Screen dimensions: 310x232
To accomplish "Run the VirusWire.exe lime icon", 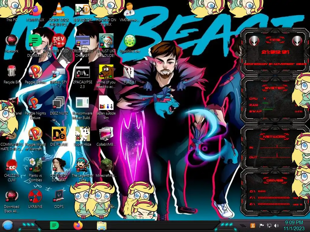I will coord(130,43).
